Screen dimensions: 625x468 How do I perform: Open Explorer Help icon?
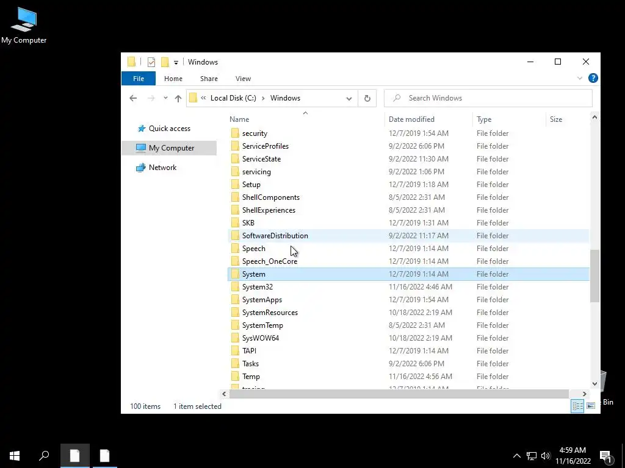click(593, 78)
